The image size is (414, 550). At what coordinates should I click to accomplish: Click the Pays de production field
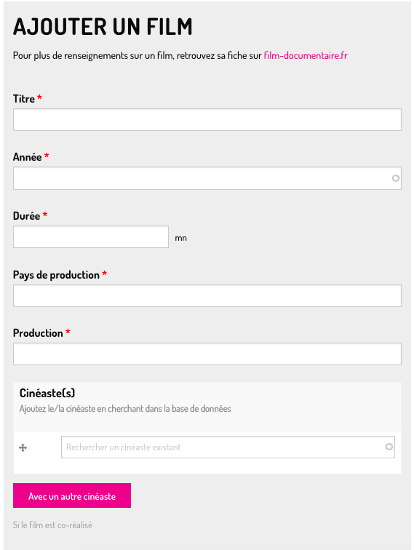tap(207, 295)
